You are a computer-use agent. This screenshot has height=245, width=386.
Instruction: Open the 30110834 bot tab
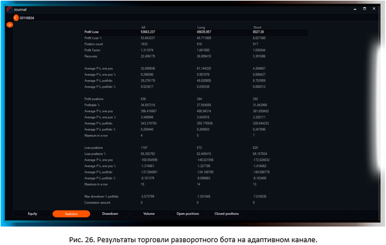27,18
